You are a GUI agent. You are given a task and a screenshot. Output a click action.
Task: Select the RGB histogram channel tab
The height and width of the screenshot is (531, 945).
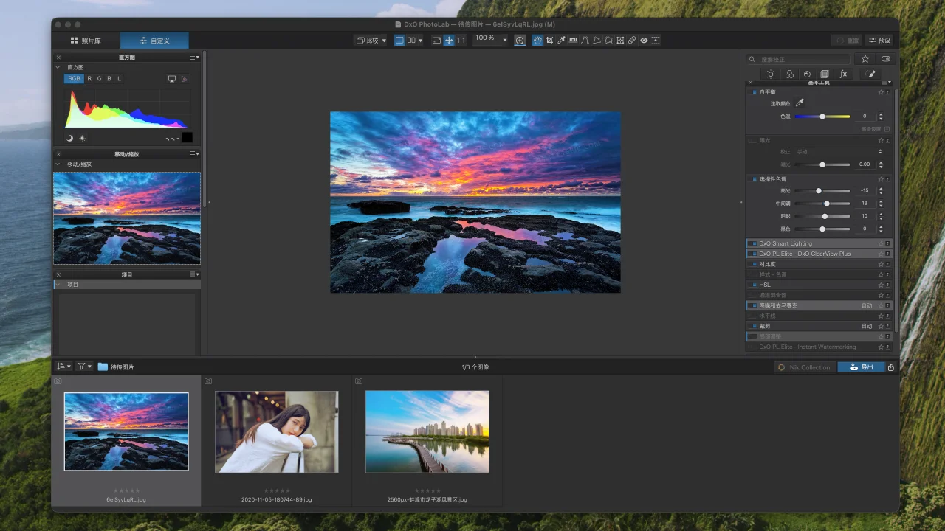(74, 78)
